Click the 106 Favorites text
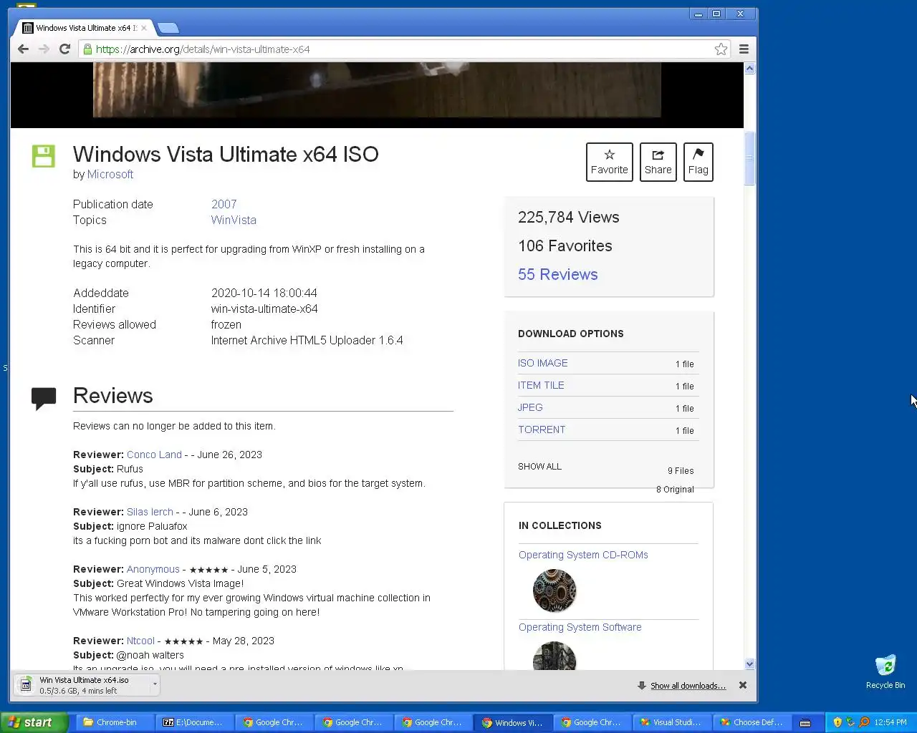Screen dimensions: 917x733 565,246
